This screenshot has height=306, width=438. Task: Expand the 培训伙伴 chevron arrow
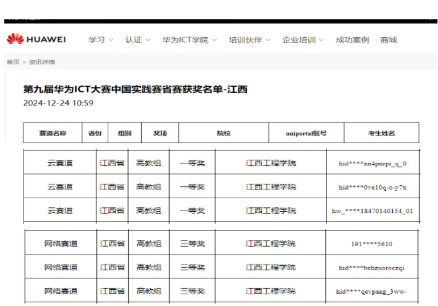268,40
